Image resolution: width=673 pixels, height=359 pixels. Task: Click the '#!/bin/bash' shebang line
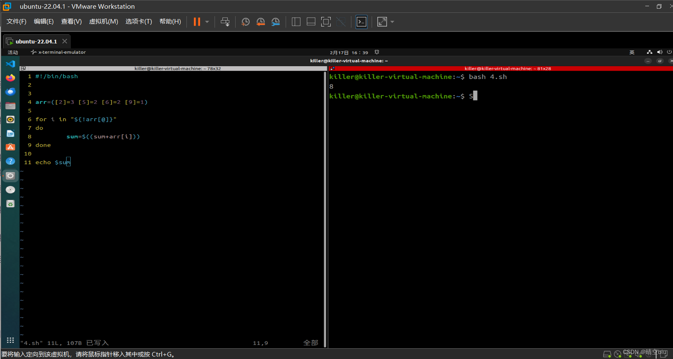(57, 77)
